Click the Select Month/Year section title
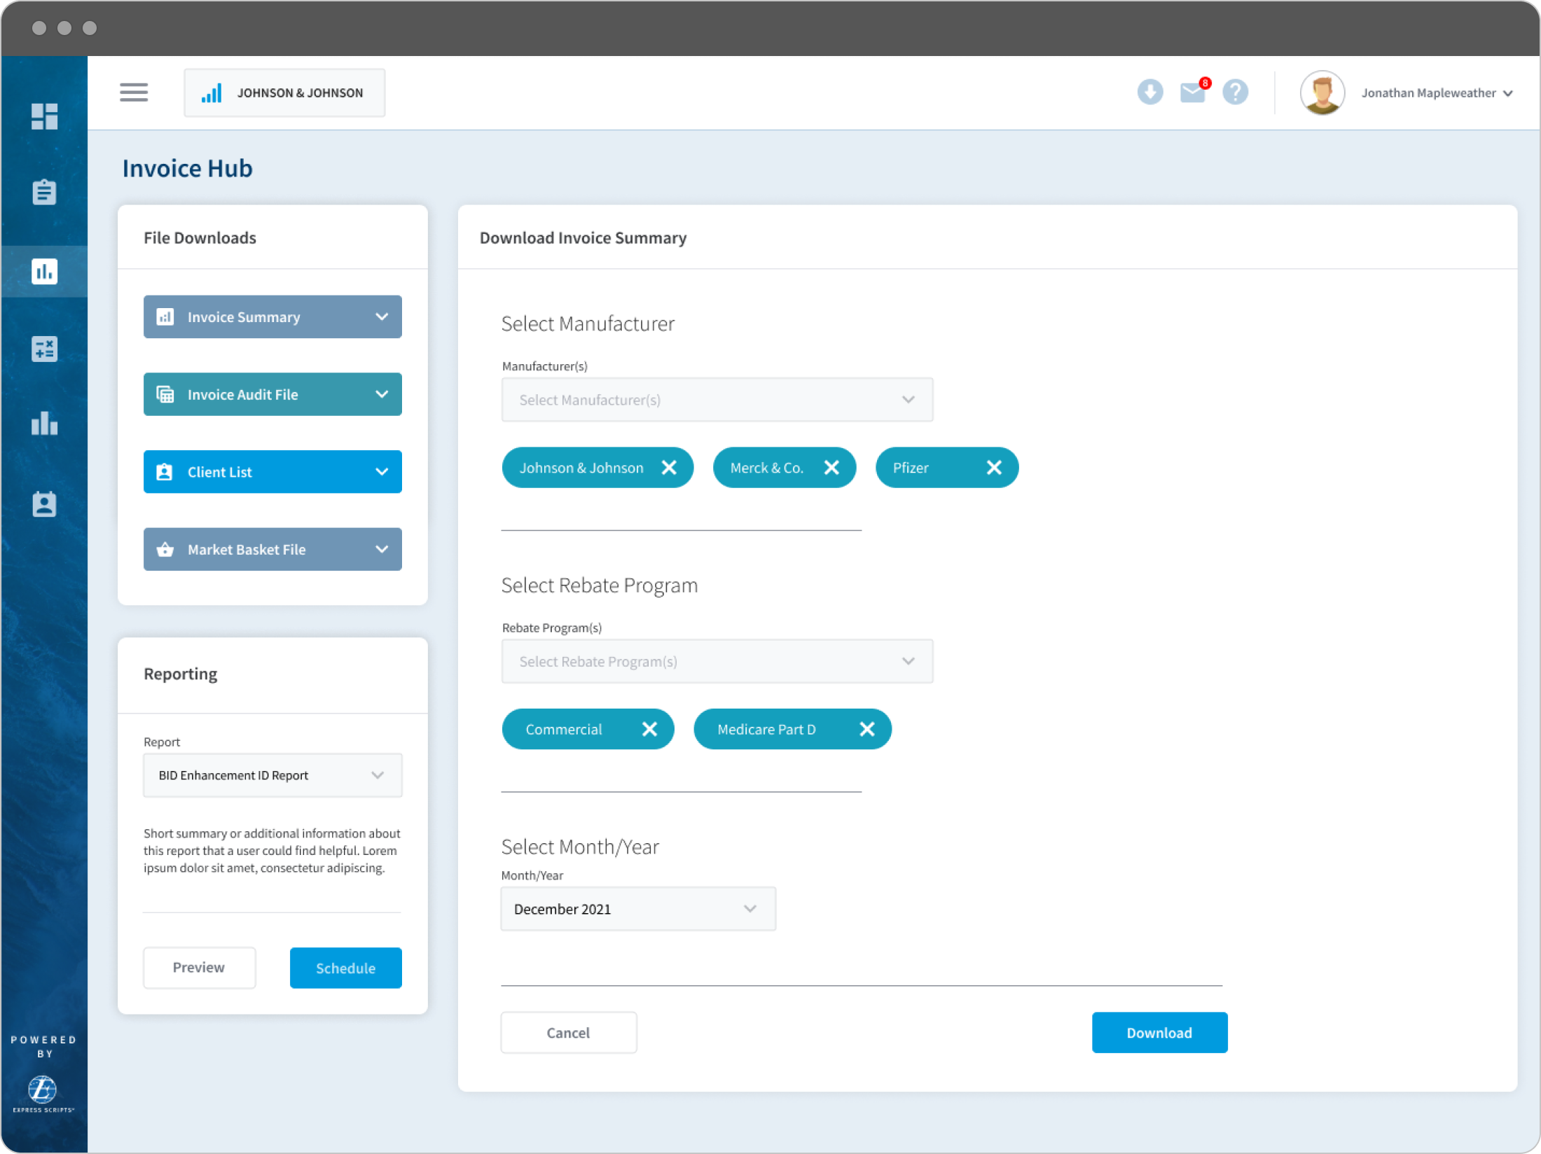 580,847
